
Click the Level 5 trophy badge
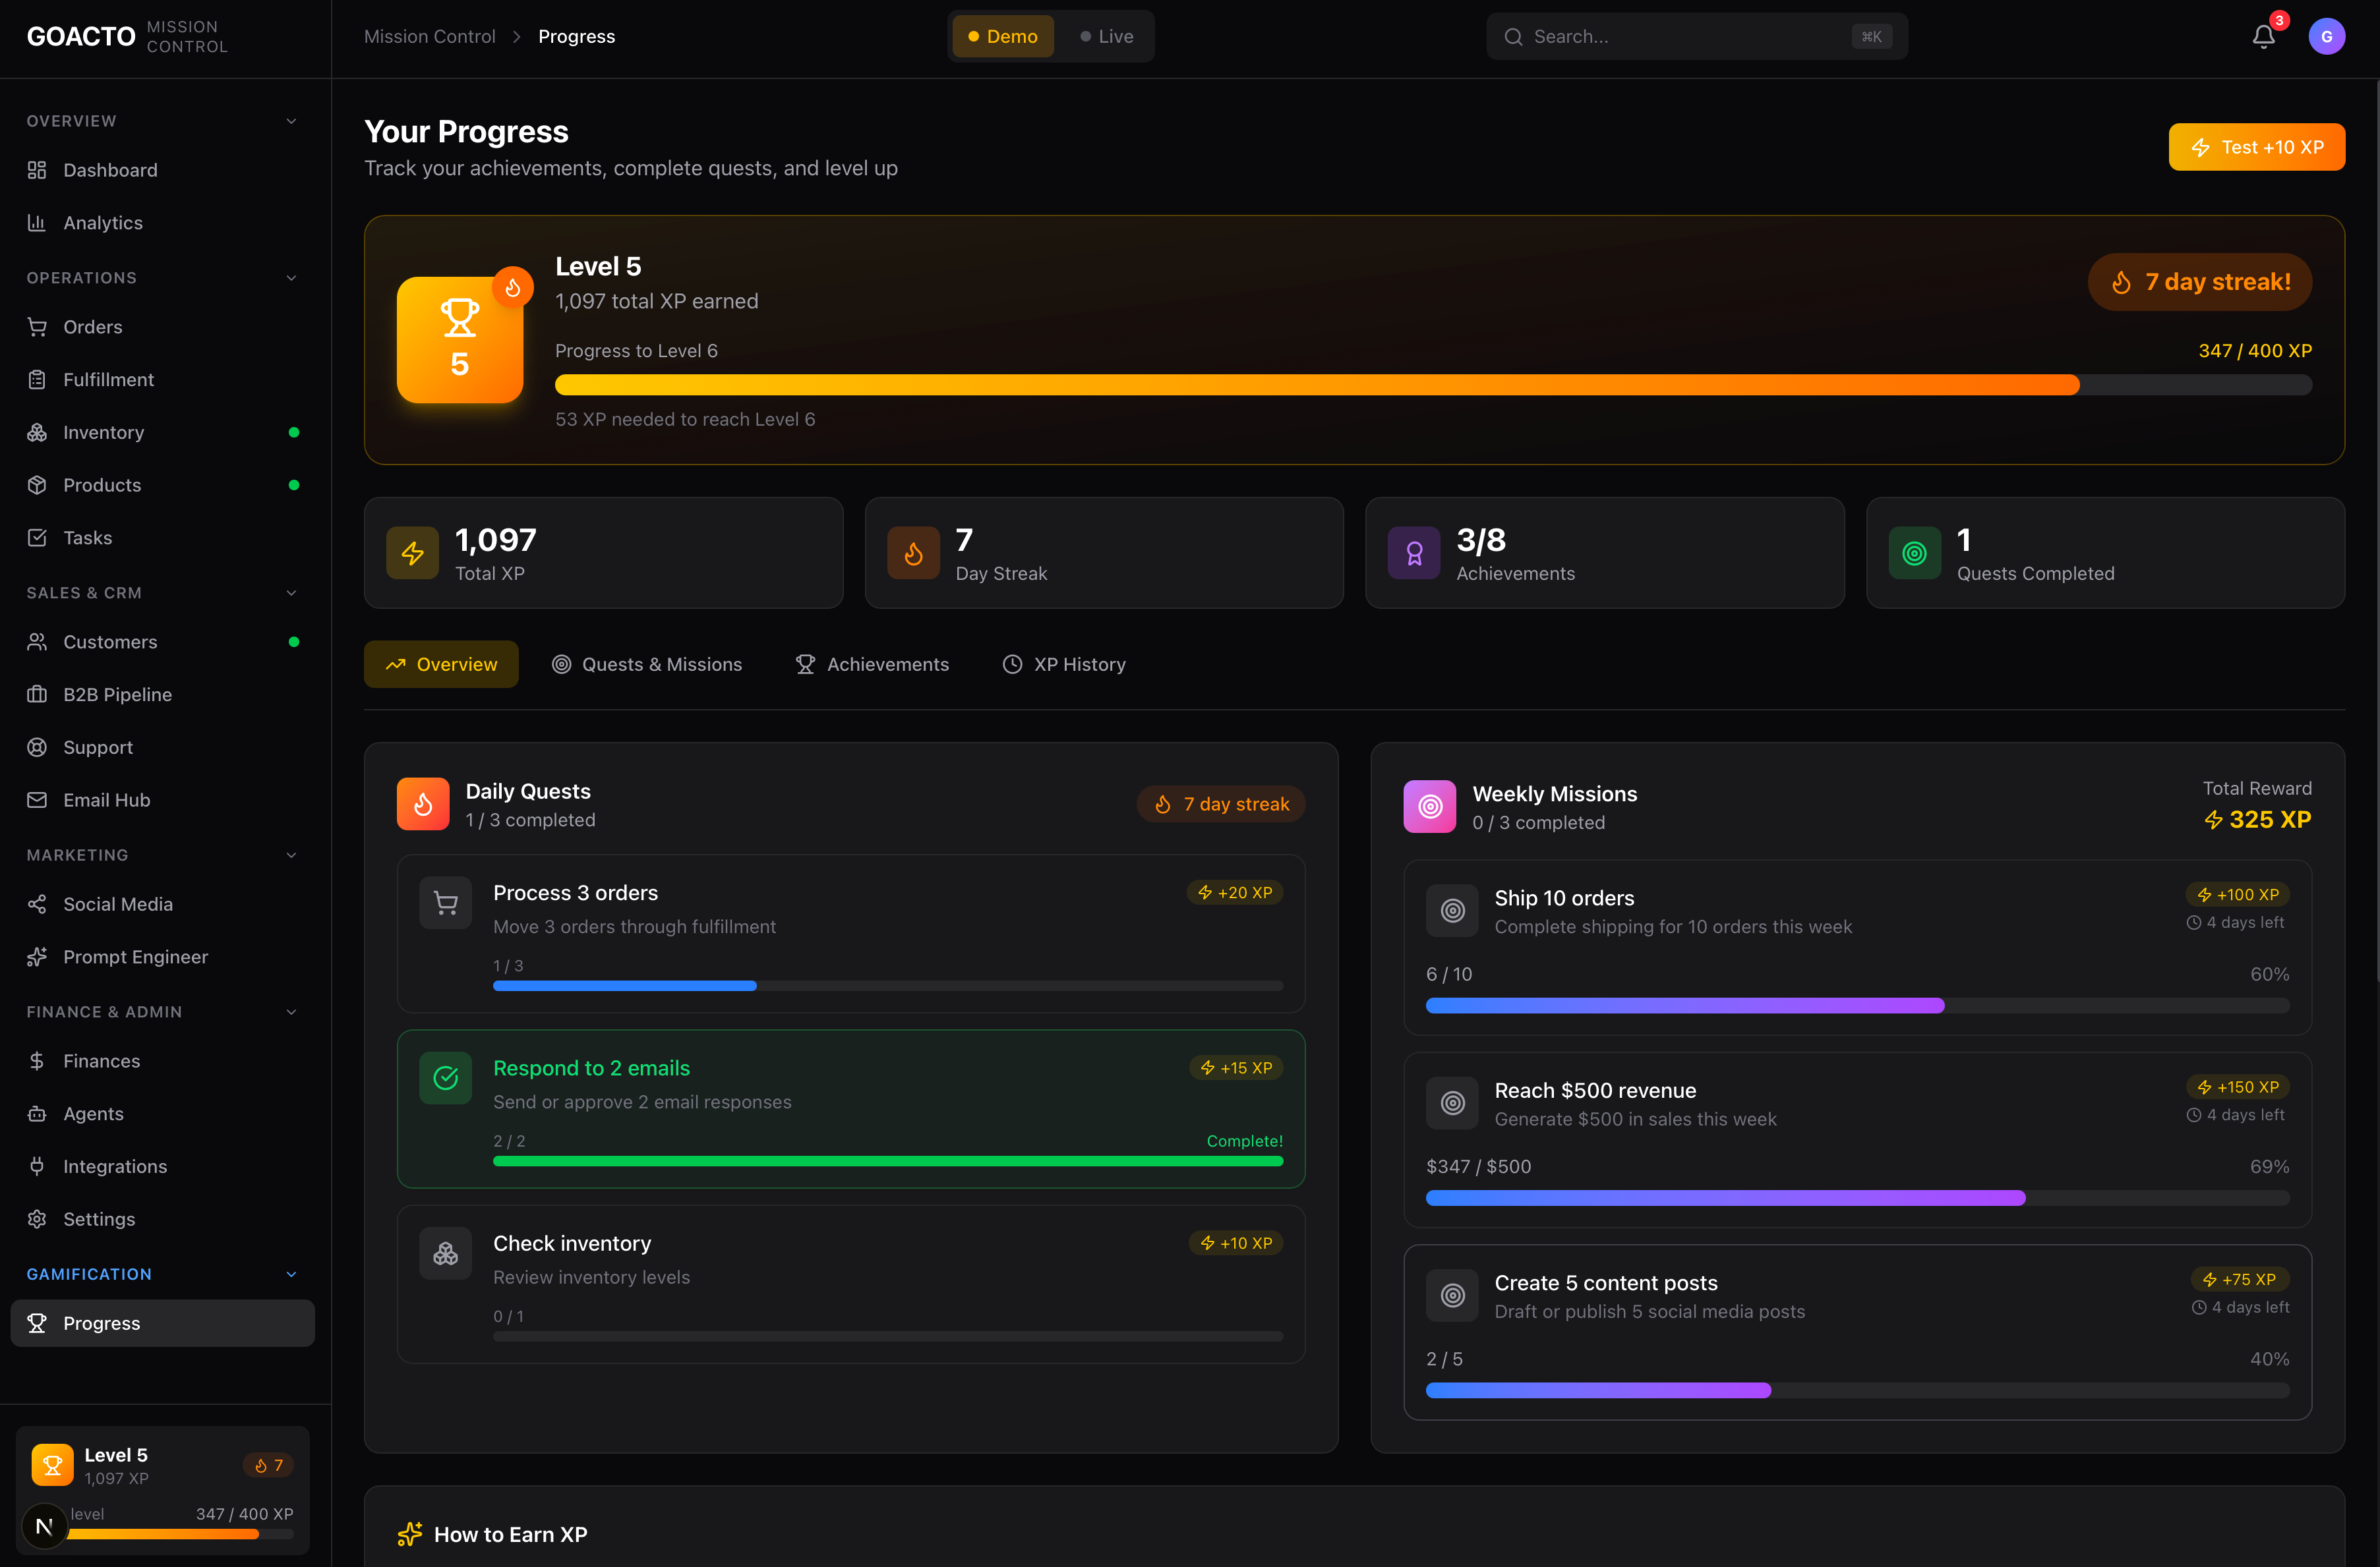pyautogui.click(x=459, y=340)
